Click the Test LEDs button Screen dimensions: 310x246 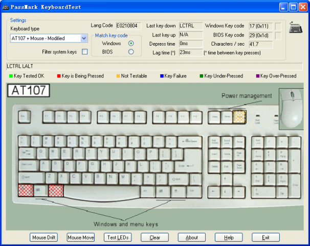(x=118, y=237)
